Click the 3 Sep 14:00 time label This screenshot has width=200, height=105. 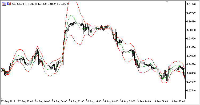click(144, 102)
